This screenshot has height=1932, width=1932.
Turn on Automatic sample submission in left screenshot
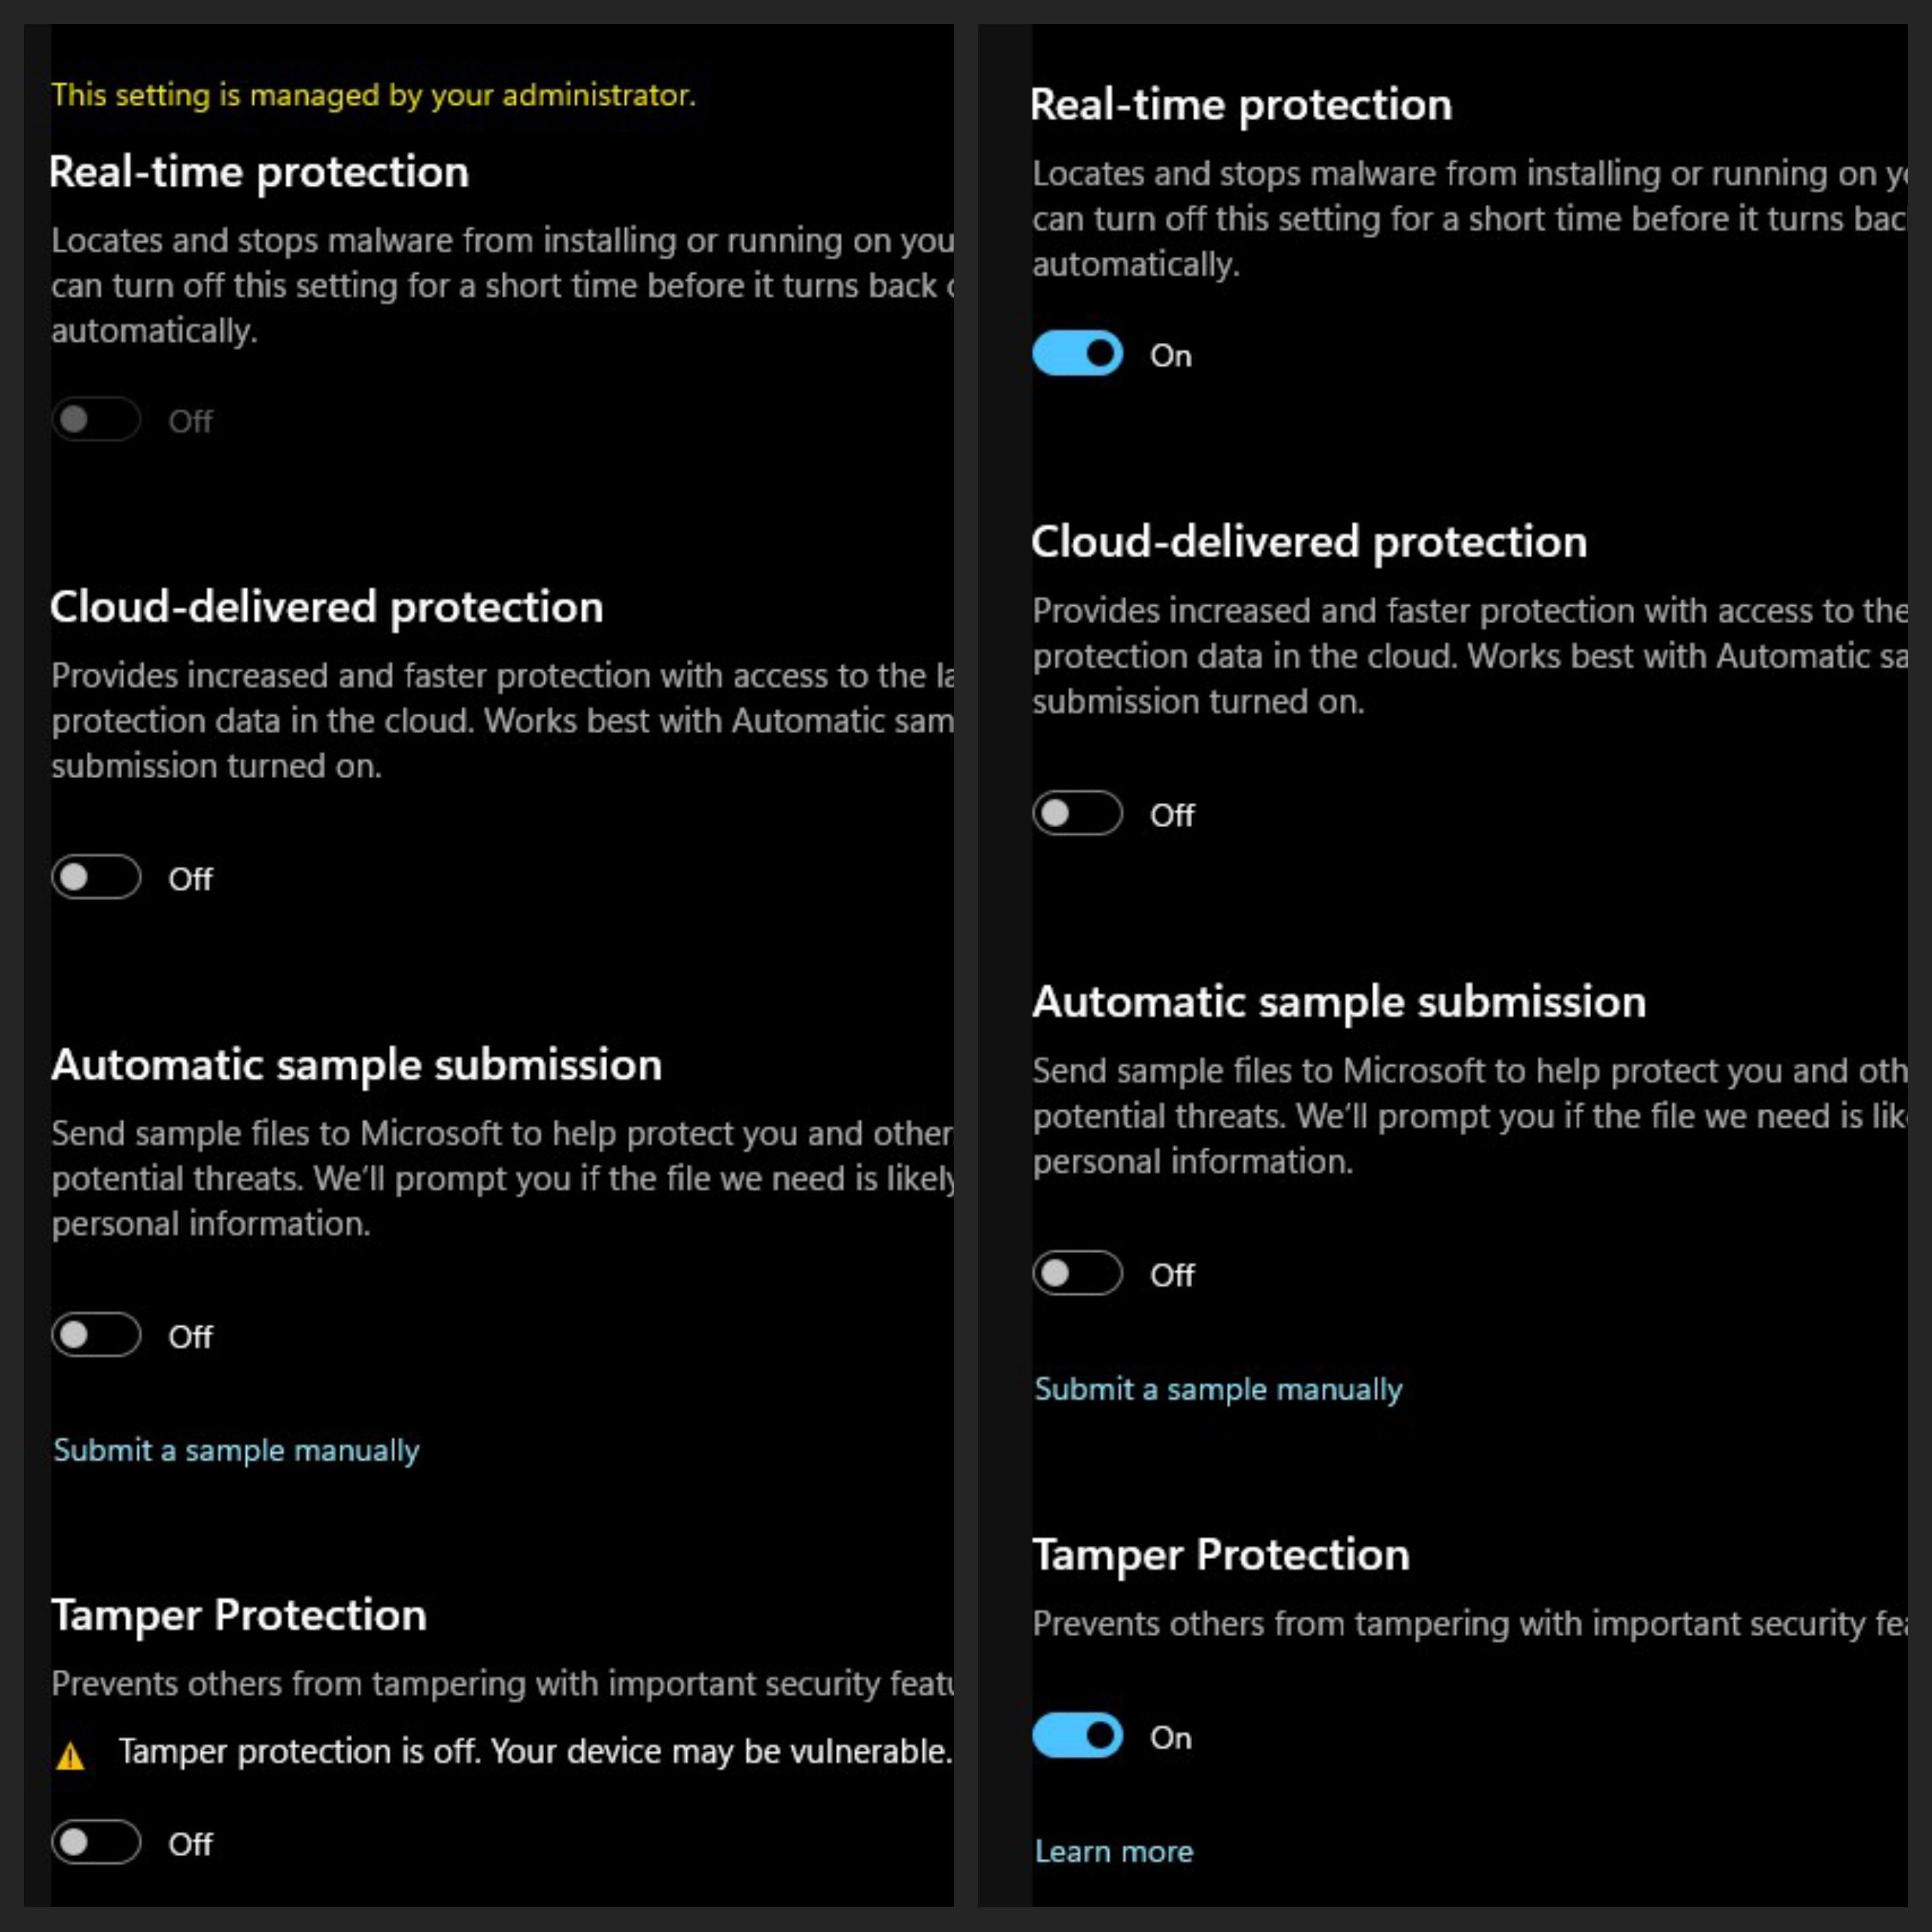click(x=96, y=1335)
